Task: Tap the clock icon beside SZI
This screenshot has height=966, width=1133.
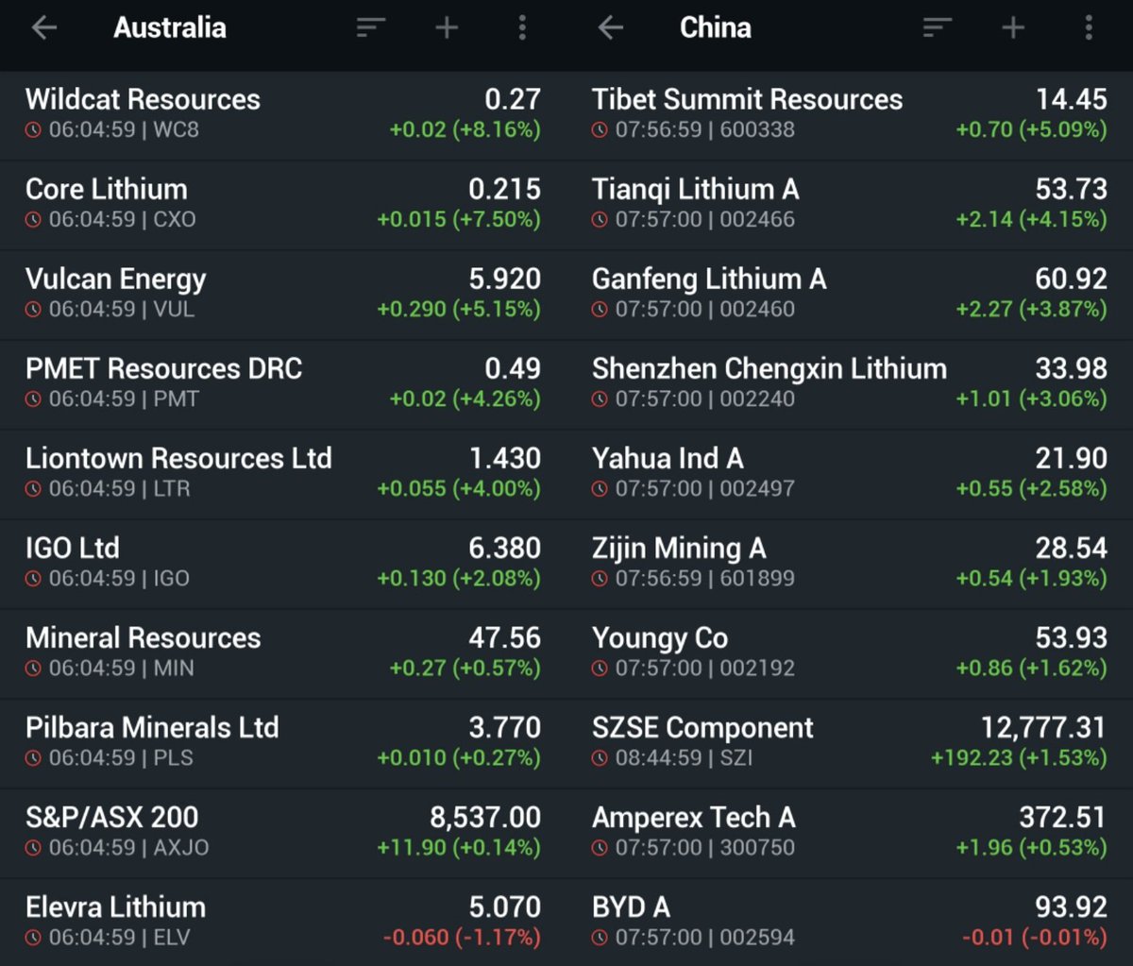Action: coord(600,758)
